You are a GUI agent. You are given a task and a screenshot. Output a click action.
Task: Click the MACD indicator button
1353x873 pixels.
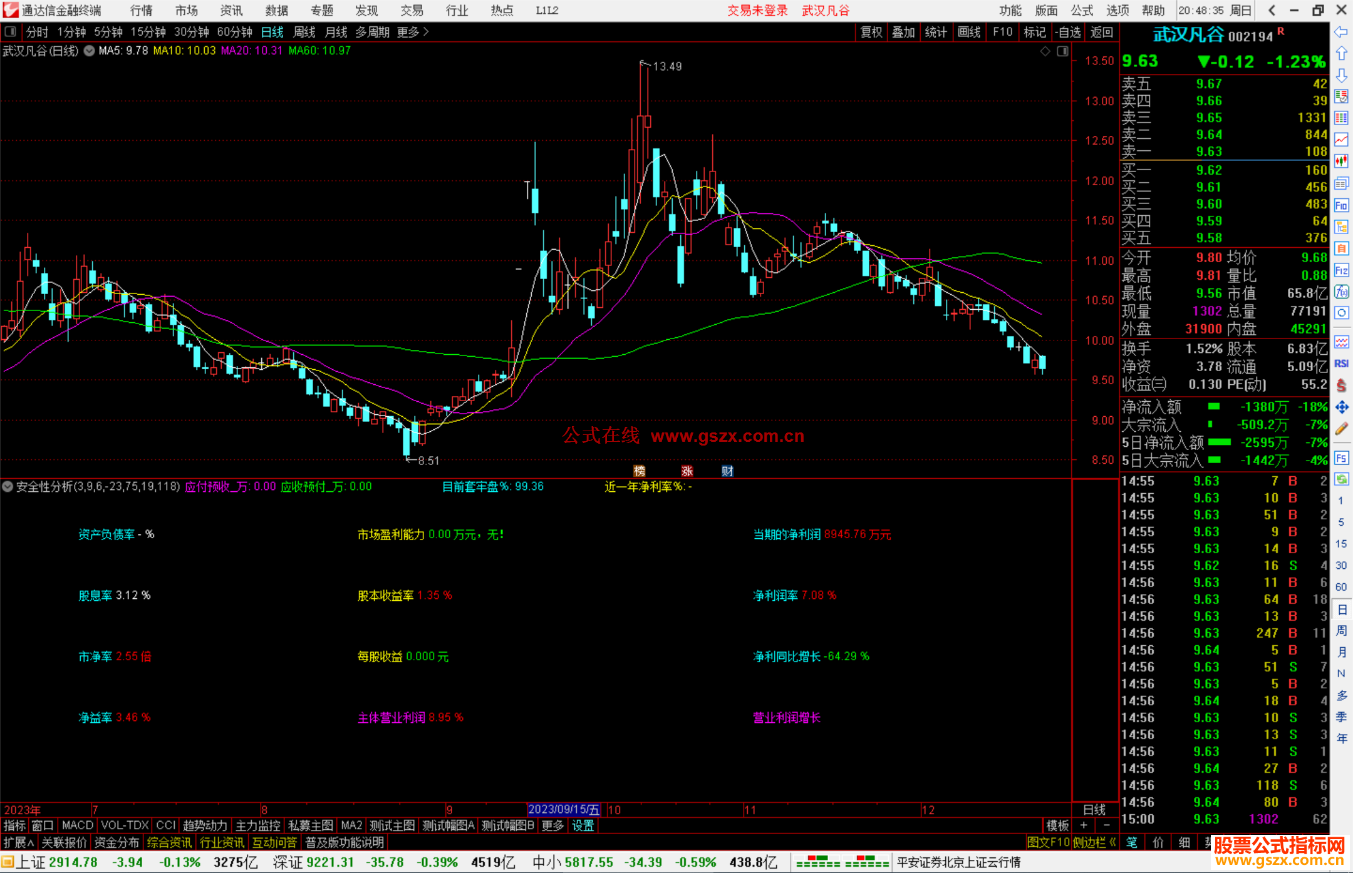tap(77, 825)
